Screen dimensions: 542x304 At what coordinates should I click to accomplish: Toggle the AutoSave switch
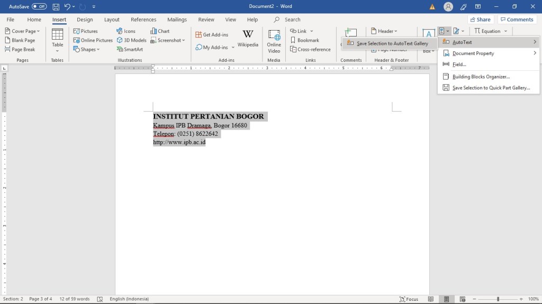[39, 6]
